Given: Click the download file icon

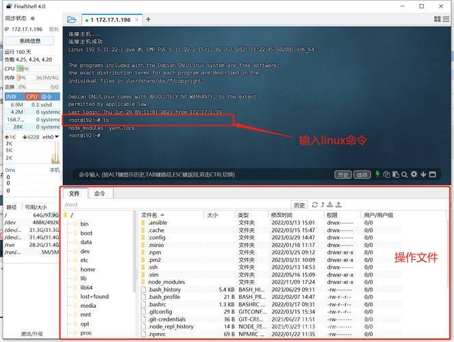Looking at the screenshot, I should 330,205.
